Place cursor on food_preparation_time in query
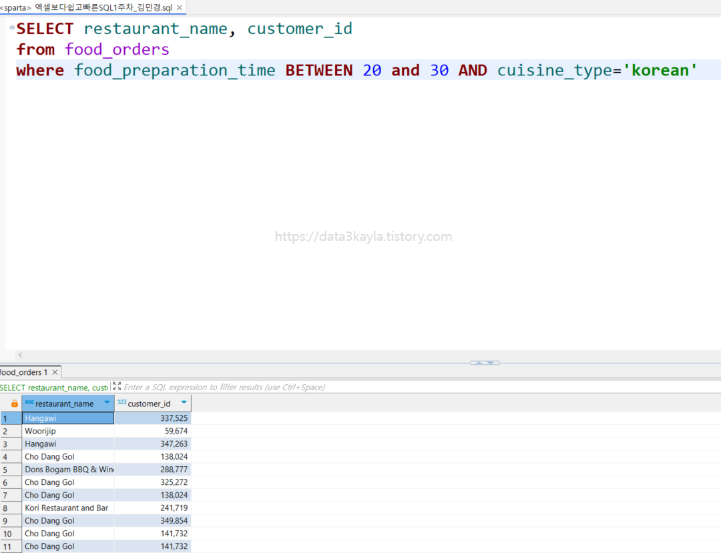 pyautogui.click(x=175, y=70)
